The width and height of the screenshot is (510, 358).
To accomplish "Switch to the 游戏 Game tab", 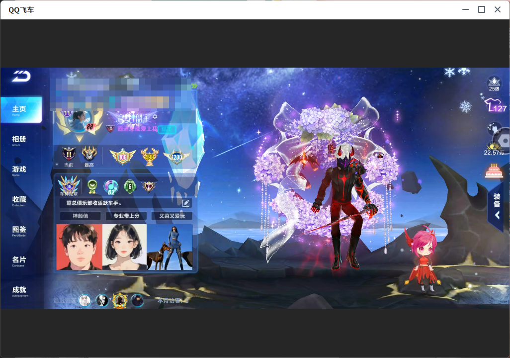I will [x=19, y=170].
